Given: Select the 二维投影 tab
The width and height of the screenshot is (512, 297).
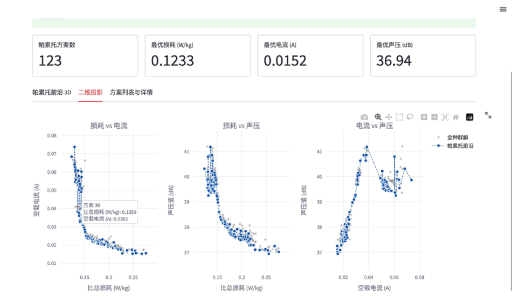Looking at the screenshot, I should point(90,92).
